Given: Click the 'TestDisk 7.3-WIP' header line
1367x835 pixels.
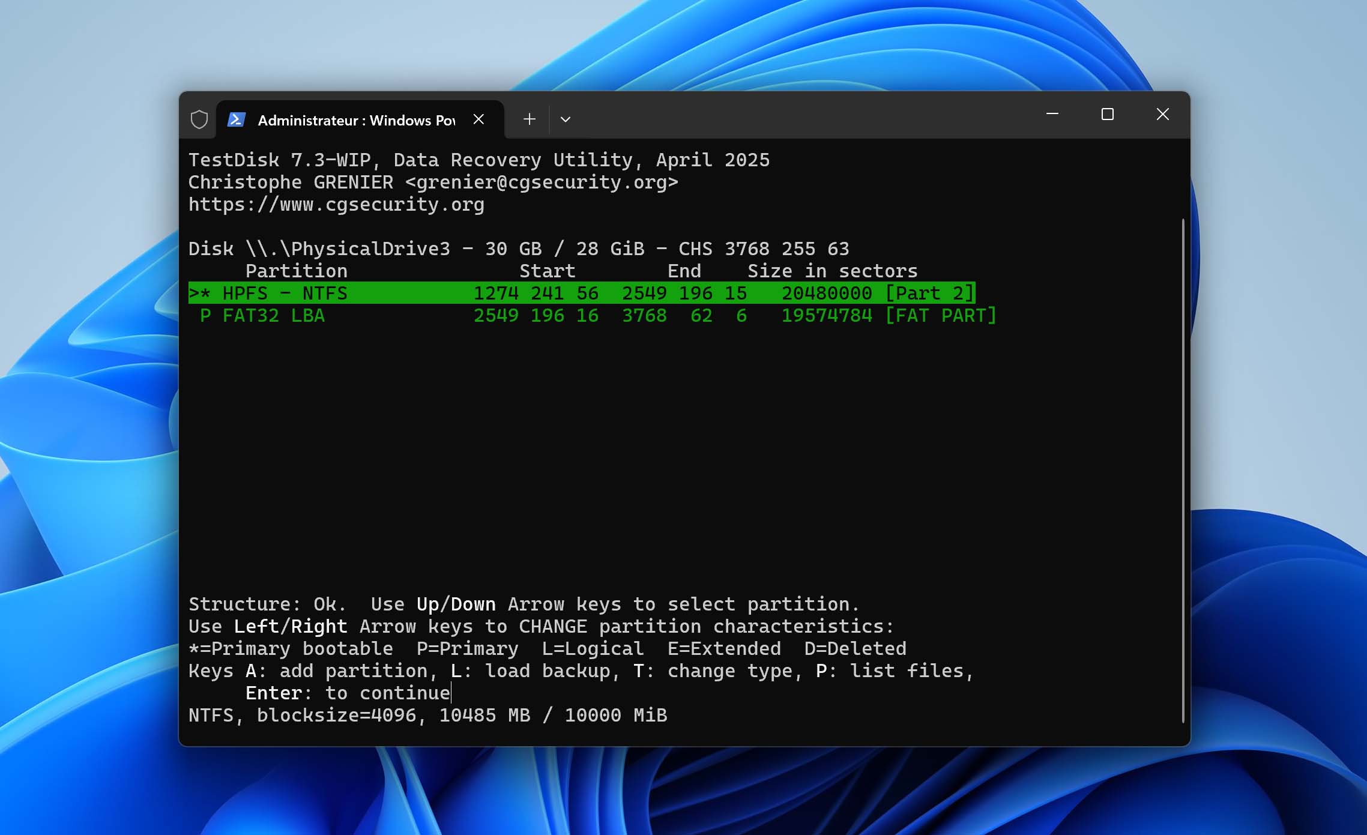Looking at the screenshot, I should point(479,160).
